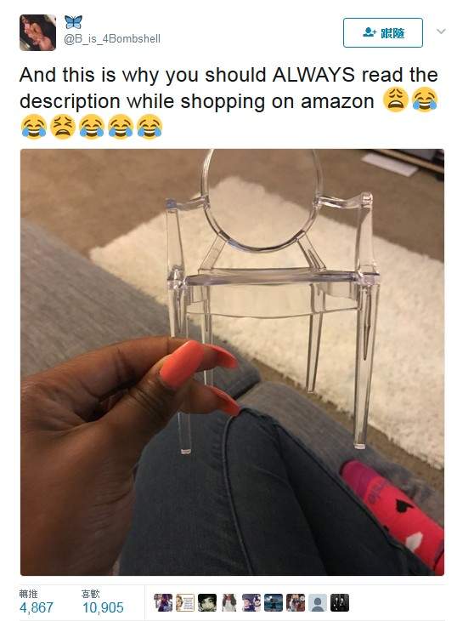Open liker avatar with text beside face
Image resolution: width=457 pixels, height=621 pixels.
click(185, 603)
